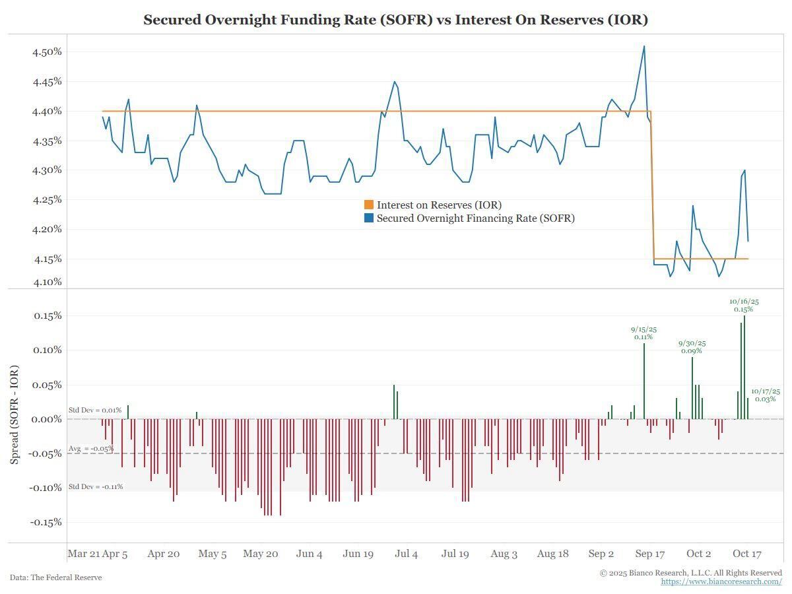Click the Spread (SOFR - IOR) axis title
Image resolution: width=792 pixels, height=594 pixels.
(x=15, y=413)
